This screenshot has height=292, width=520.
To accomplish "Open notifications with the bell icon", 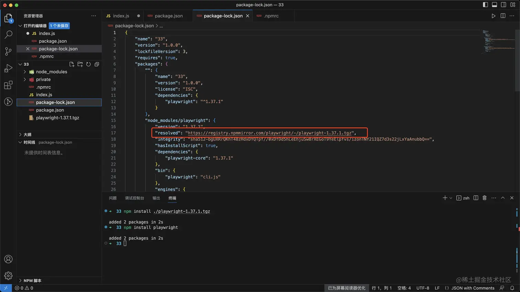I will point(512,288).
